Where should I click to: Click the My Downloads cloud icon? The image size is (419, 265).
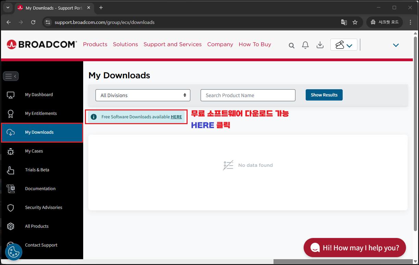click(x=11, y=132)
